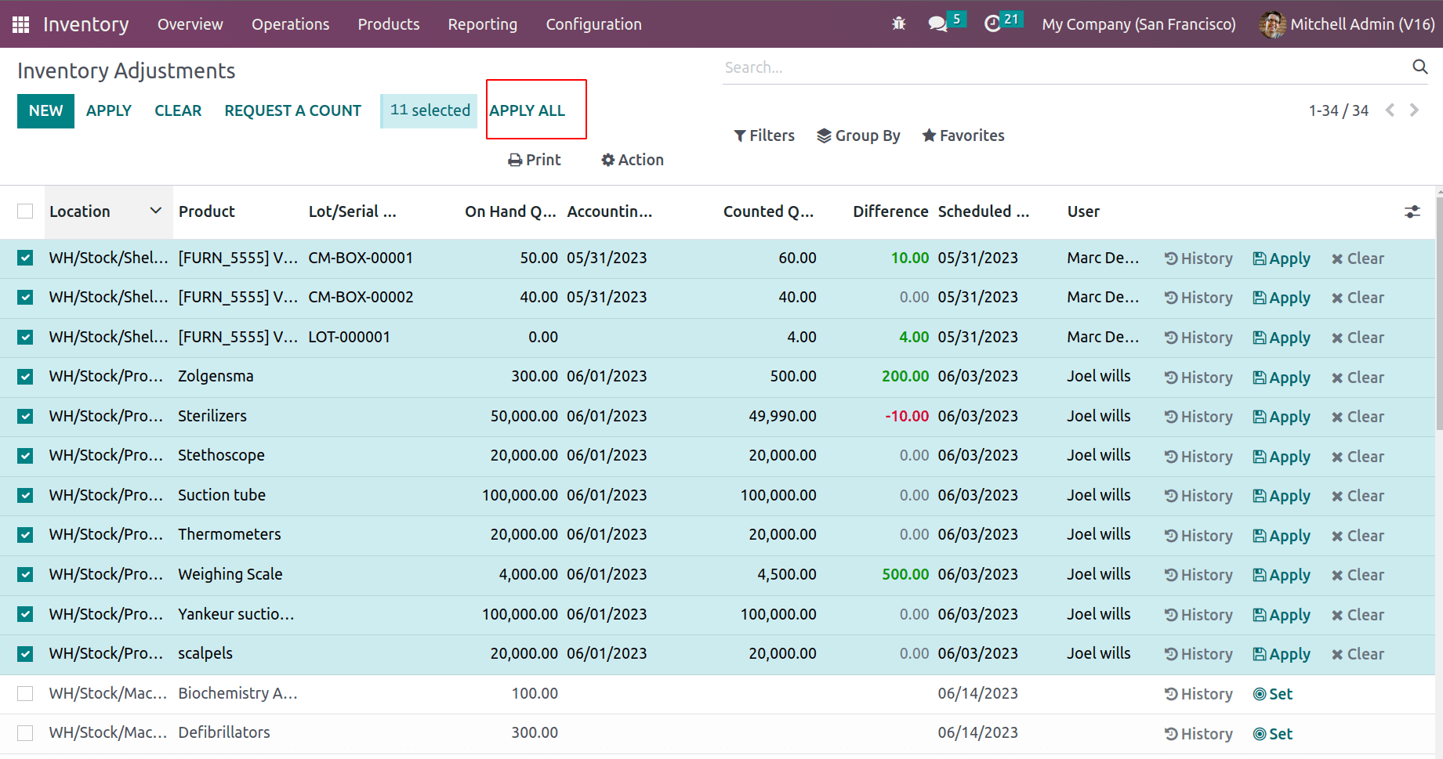This screenshot has width=1443, height=759.
Task: Open the Favorites dropdown
Action: [x=963, y=135]
